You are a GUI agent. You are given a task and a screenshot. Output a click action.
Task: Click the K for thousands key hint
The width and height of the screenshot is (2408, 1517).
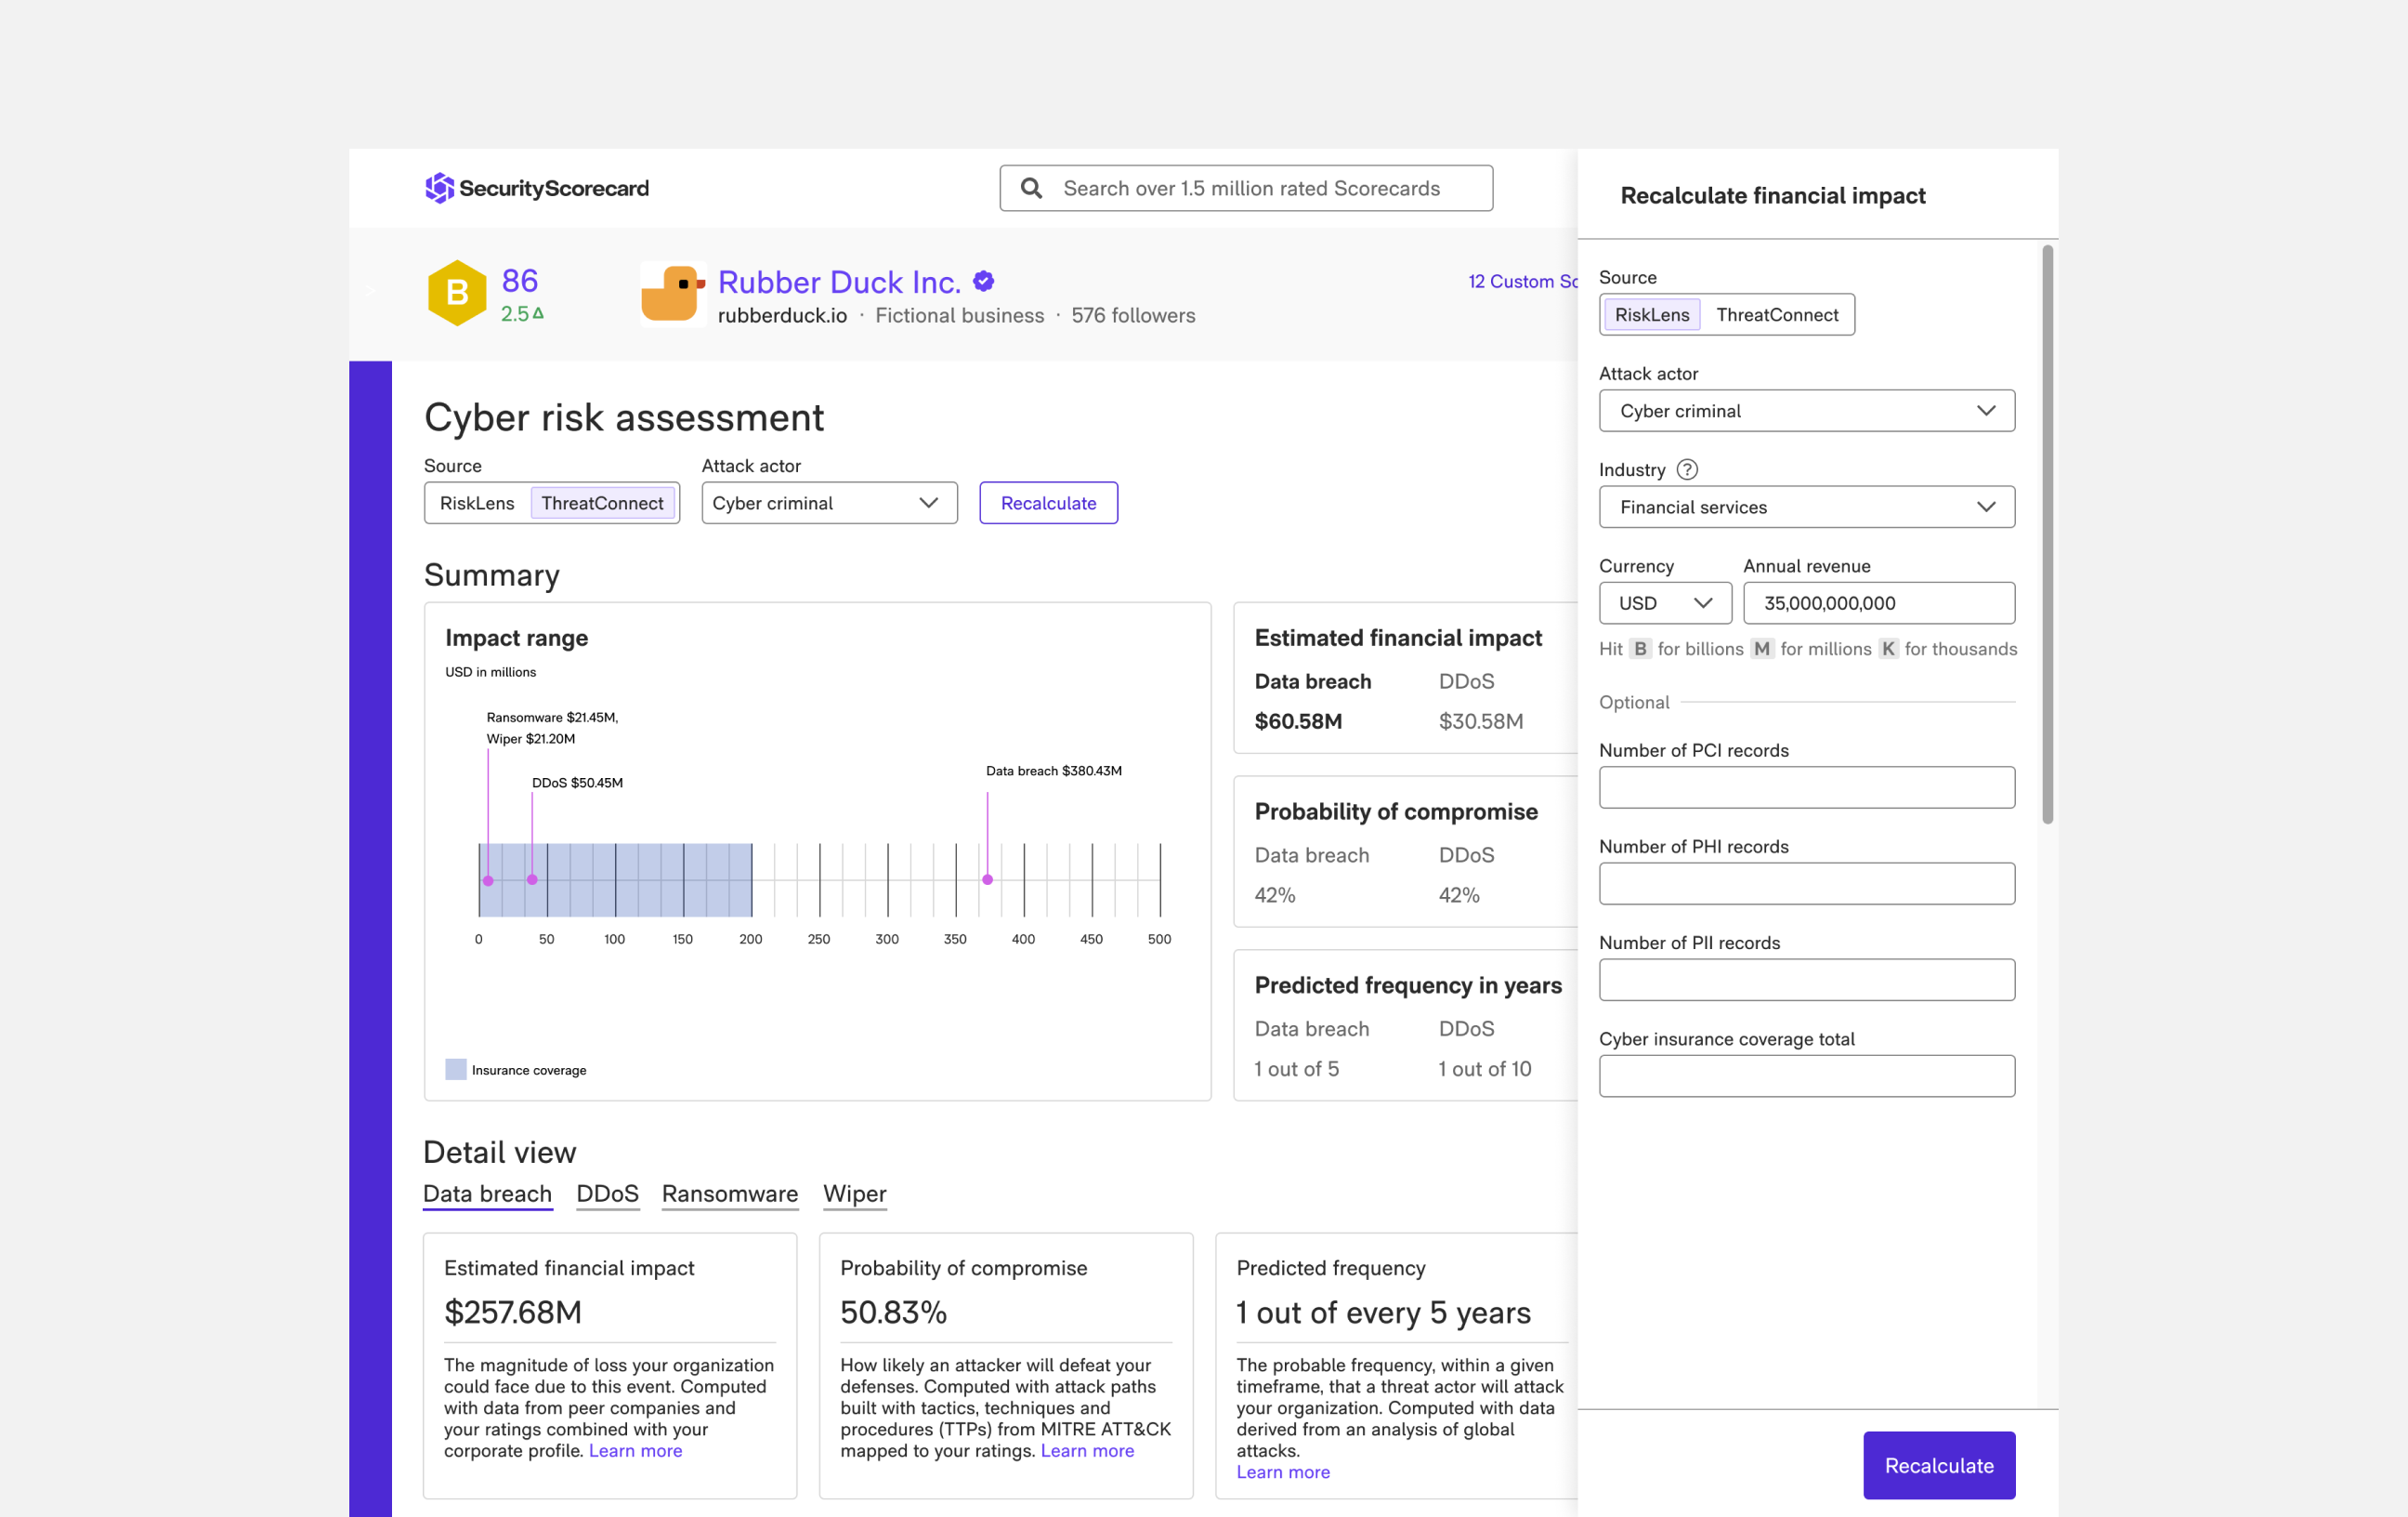pos(1888,649)
